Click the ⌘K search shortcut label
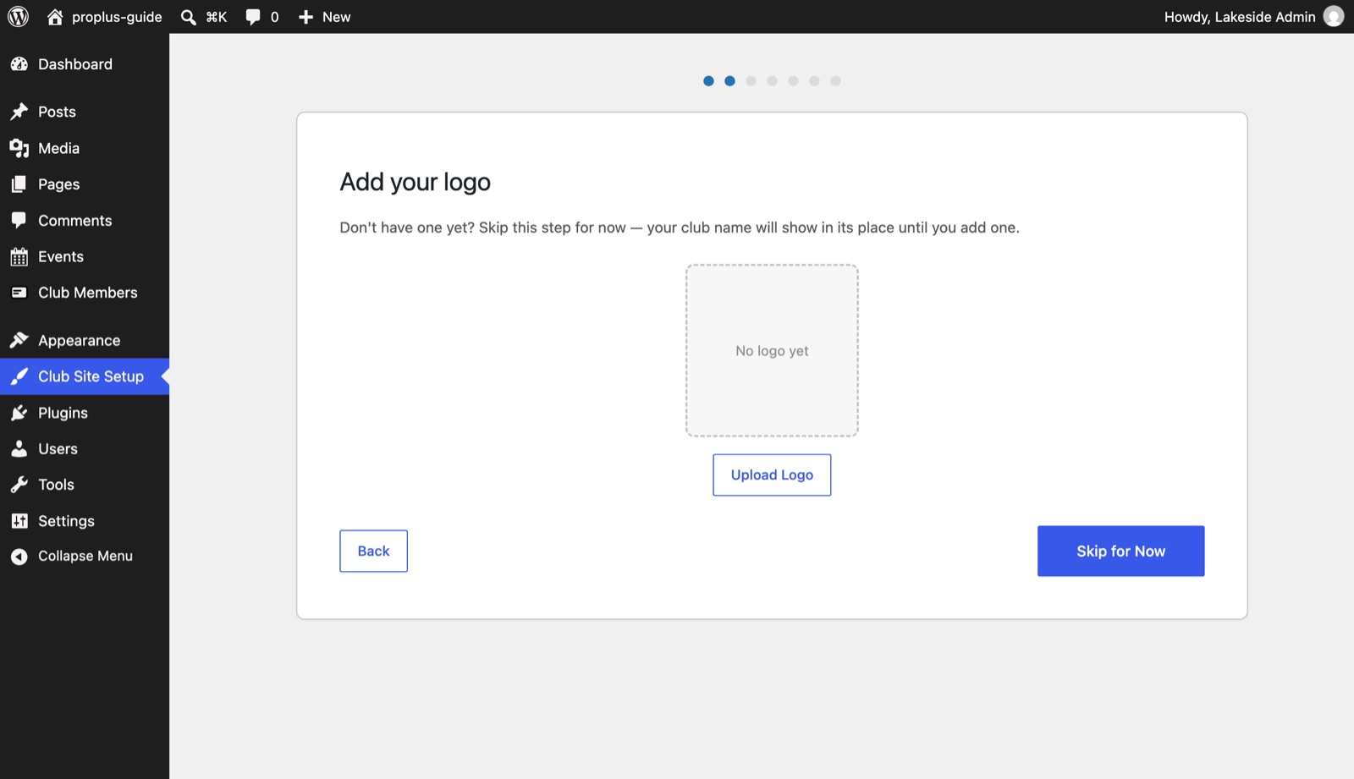 [217, 17]
